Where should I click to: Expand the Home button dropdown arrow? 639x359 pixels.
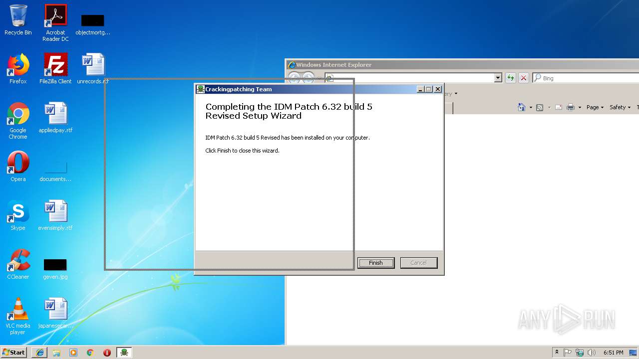(530, 107)
